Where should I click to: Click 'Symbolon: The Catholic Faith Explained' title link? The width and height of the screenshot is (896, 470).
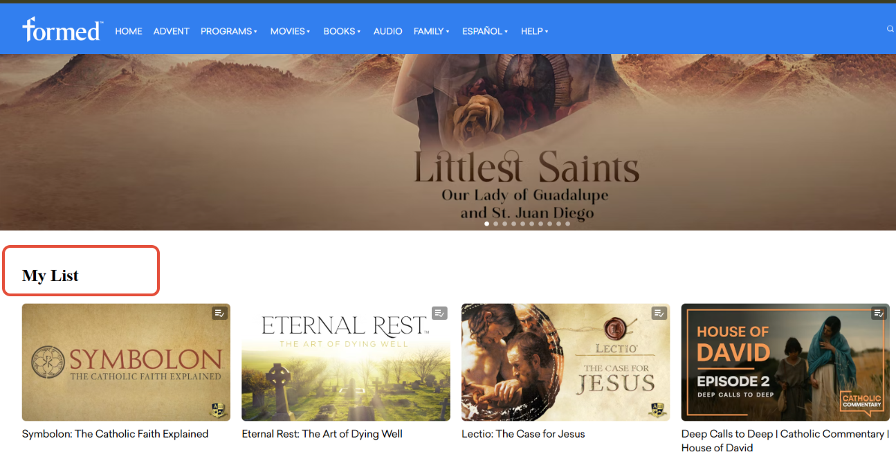point(115,434)
